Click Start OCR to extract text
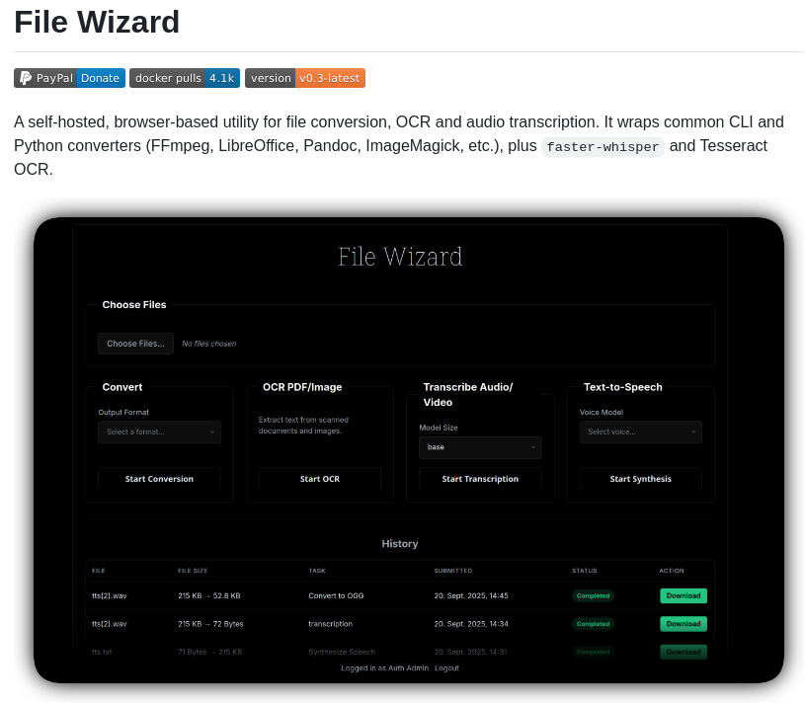The width and height of the screenshot is (805, 704). pos(319,478)
